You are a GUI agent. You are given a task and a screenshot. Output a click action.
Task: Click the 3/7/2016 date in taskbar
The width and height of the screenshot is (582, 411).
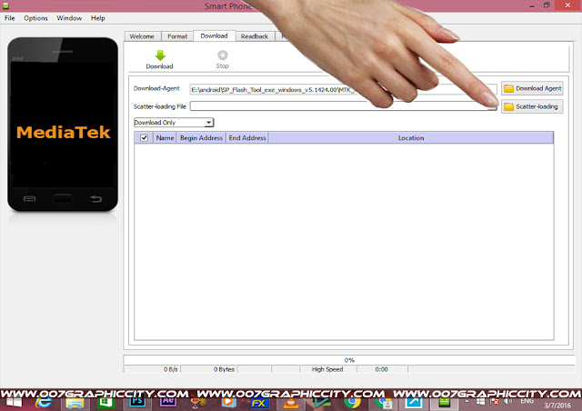coord(557,405)
